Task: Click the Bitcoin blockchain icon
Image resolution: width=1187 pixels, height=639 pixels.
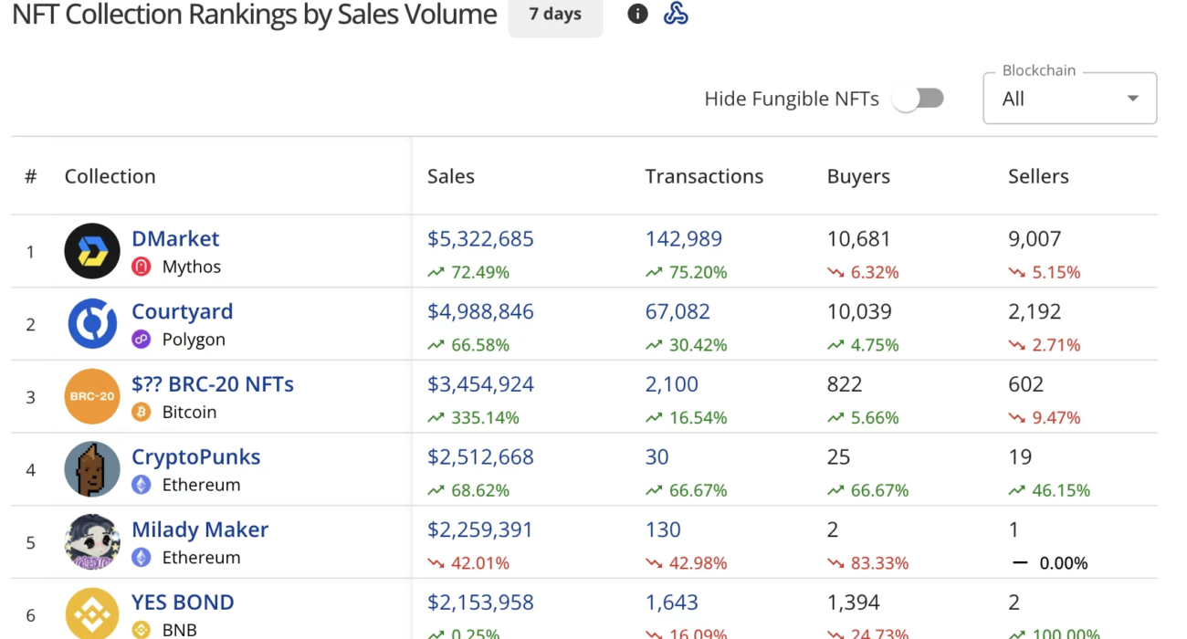Action: pyautogui.click(x=141, y=413)
